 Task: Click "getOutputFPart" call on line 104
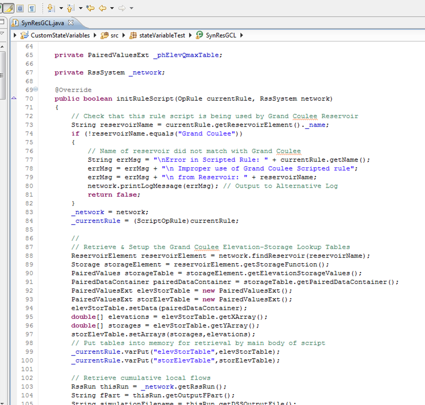point(194,395)
